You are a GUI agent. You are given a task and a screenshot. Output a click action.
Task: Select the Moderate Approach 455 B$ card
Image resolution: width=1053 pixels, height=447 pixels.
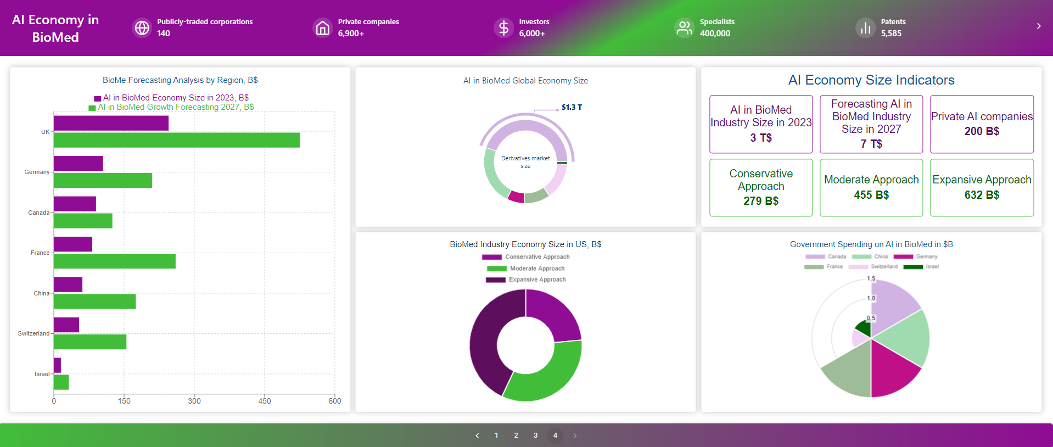871,188
